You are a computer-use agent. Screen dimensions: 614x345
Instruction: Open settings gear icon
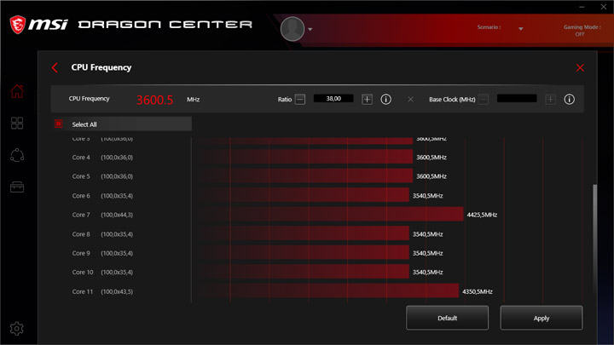pos(17,329)
